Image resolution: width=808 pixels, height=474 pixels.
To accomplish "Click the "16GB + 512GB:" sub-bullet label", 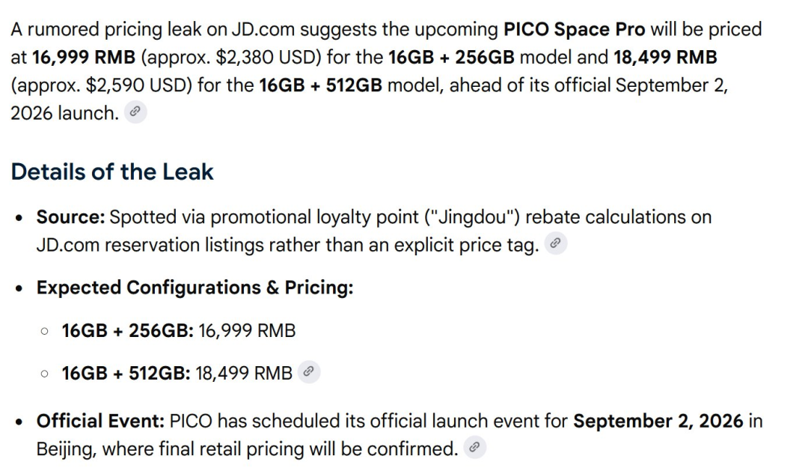I will (126, 373).
